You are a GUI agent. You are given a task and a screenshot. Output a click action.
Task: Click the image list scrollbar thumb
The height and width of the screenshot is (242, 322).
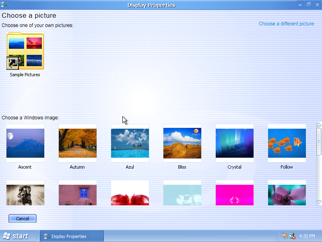[319, 142]
